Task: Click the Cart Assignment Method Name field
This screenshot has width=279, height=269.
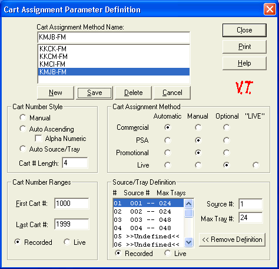Action: [114, 37]
